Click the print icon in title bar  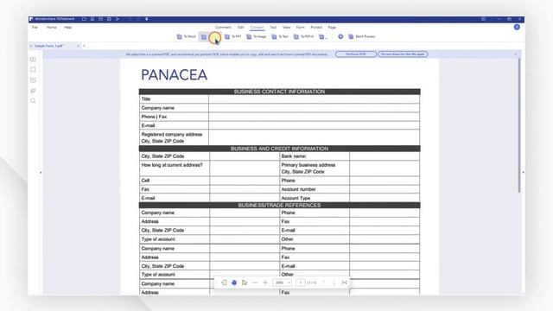point(109,19)
